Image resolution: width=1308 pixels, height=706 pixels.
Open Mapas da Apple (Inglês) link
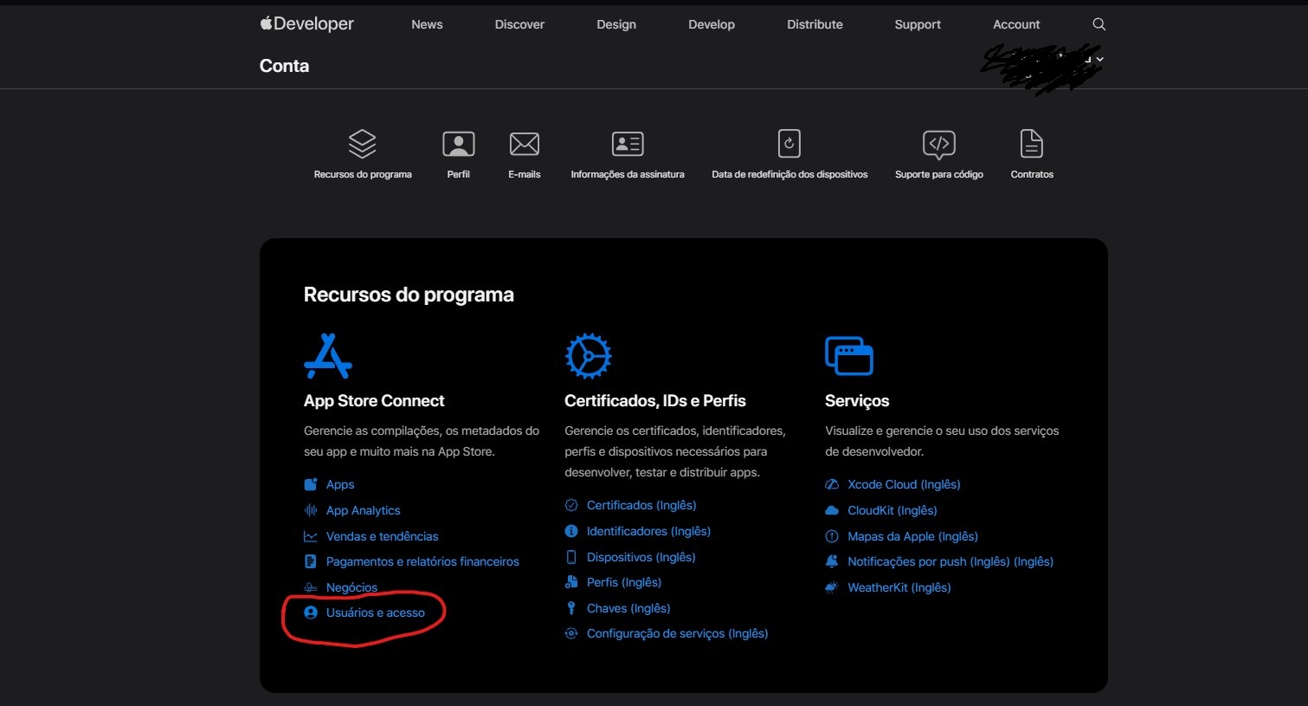point(912,536)
